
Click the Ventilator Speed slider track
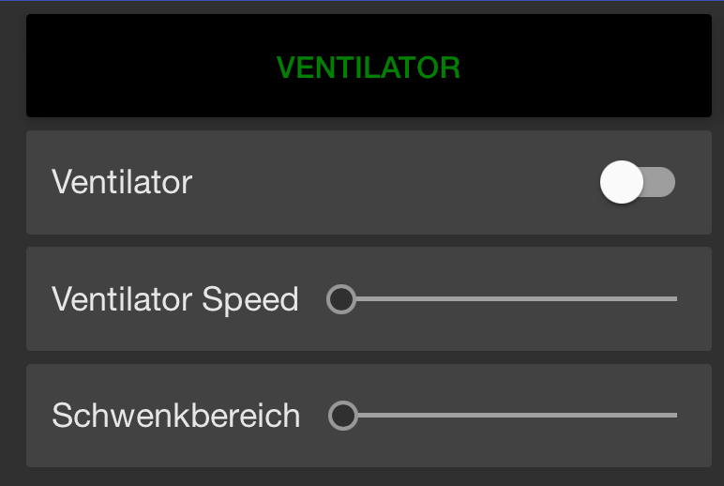coord(563,299)
